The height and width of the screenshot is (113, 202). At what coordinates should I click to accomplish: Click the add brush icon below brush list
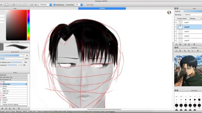point(2,108)
